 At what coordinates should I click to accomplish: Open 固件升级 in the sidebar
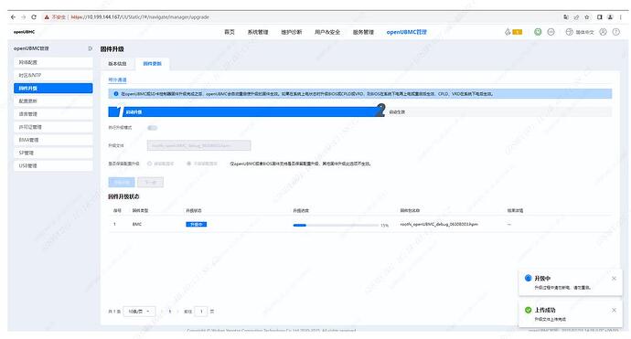tap(53, 88)
